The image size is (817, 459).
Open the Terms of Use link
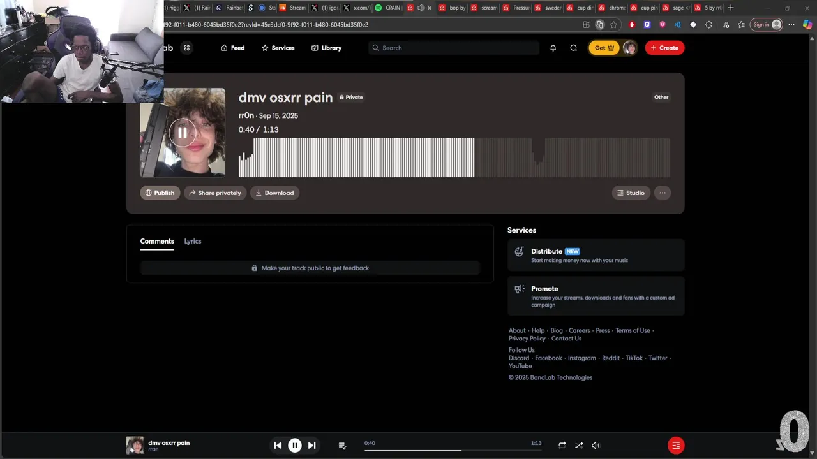633,330
